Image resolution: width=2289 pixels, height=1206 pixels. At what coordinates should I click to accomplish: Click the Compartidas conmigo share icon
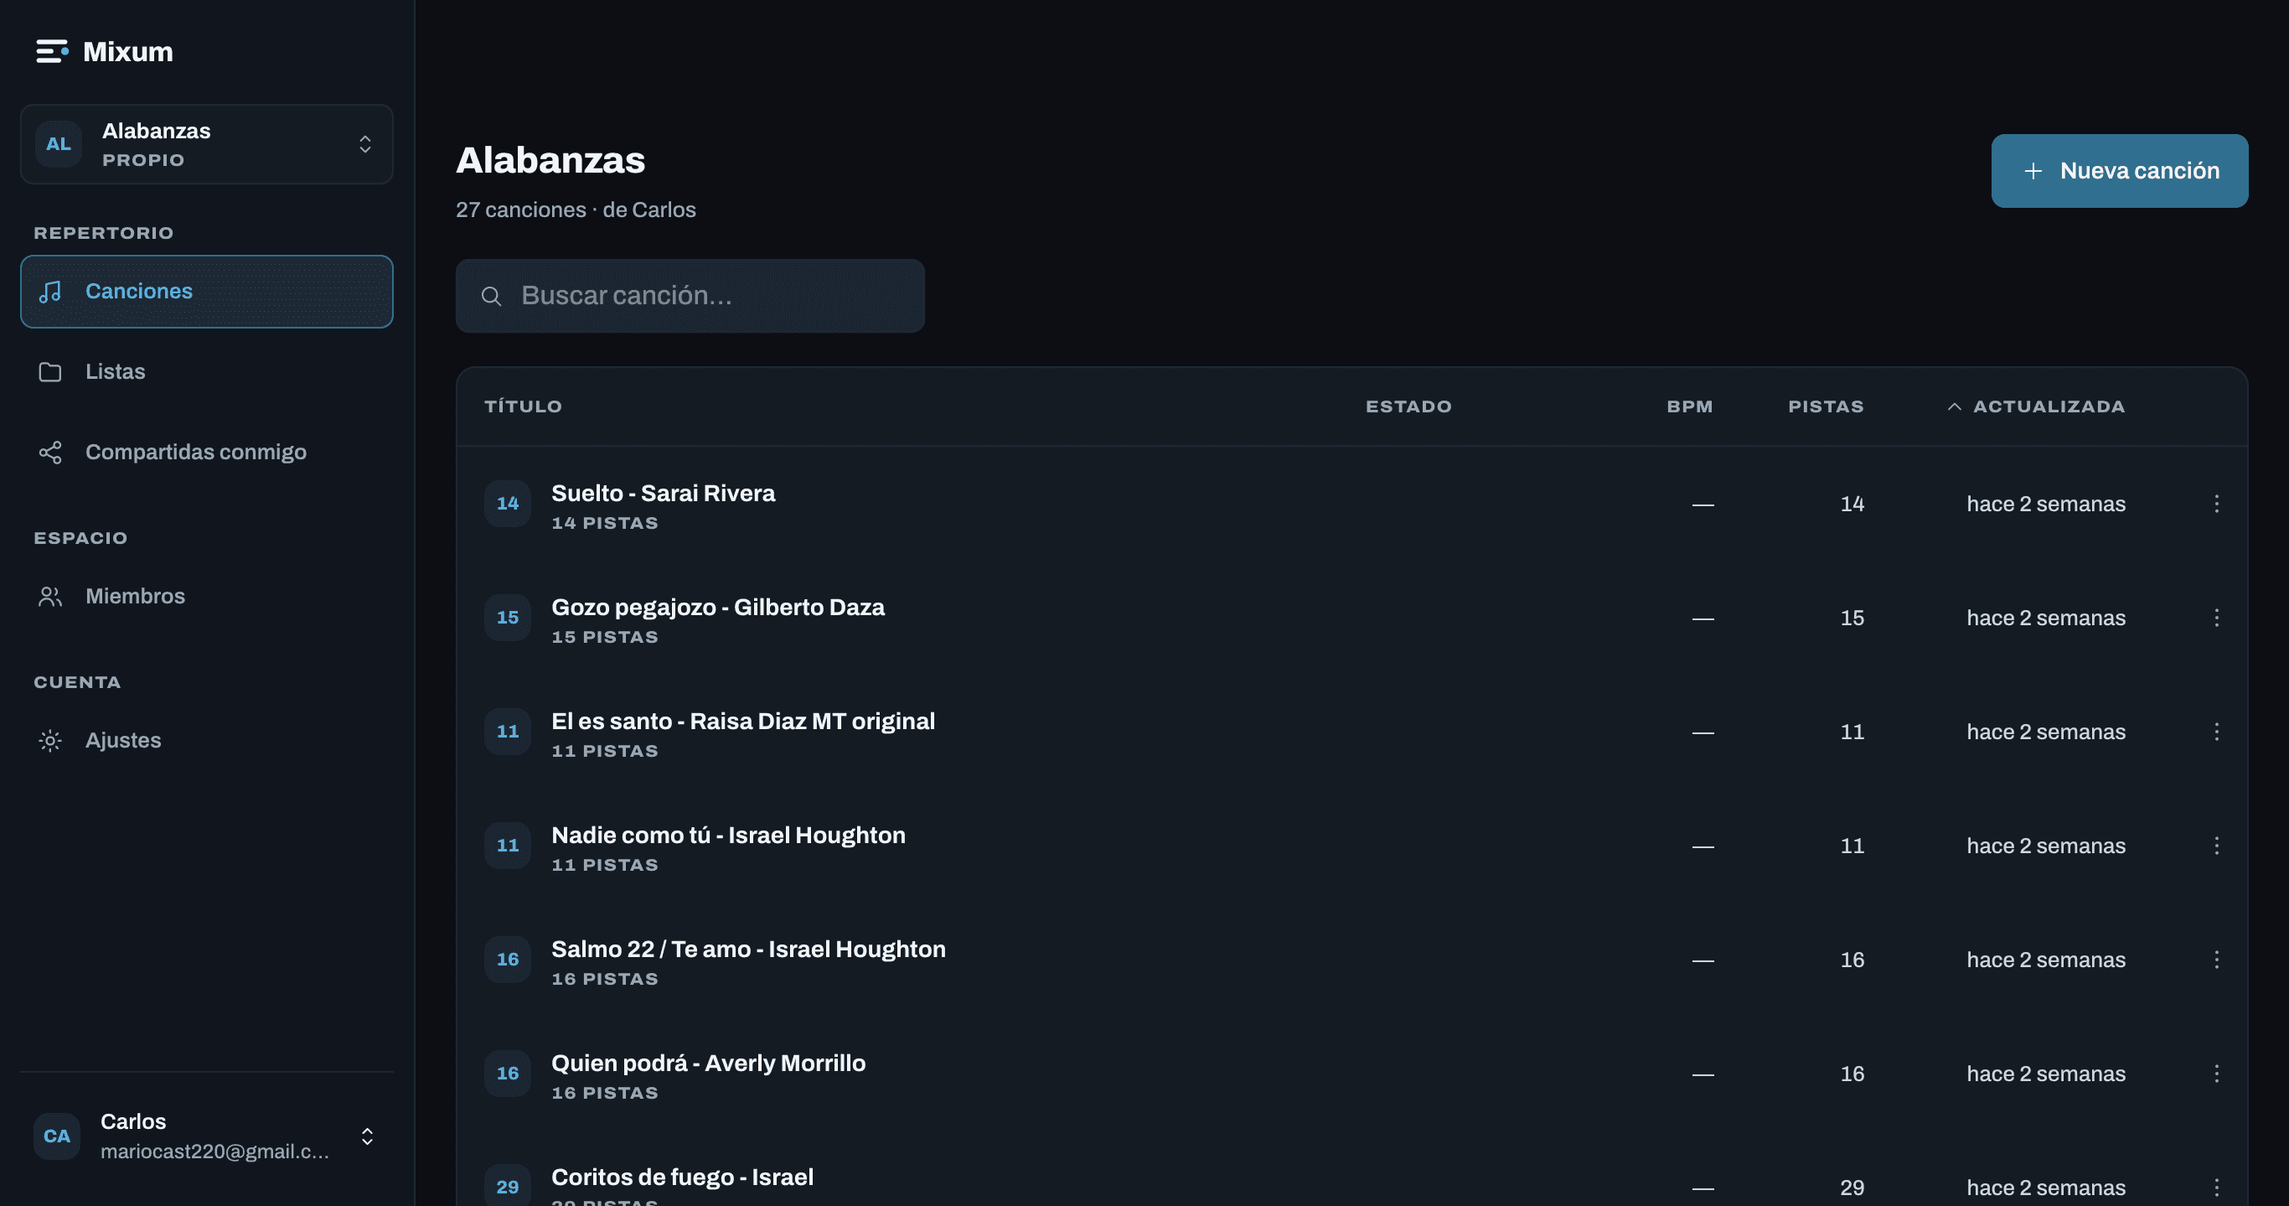(50, 453)
